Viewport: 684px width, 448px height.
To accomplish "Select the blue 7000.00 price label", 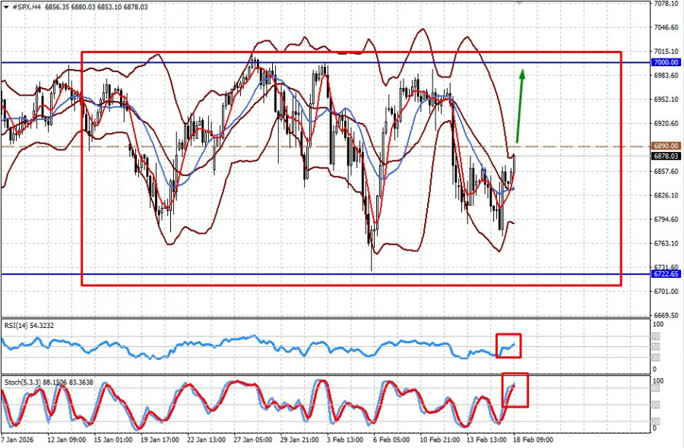I will (666, 62).
